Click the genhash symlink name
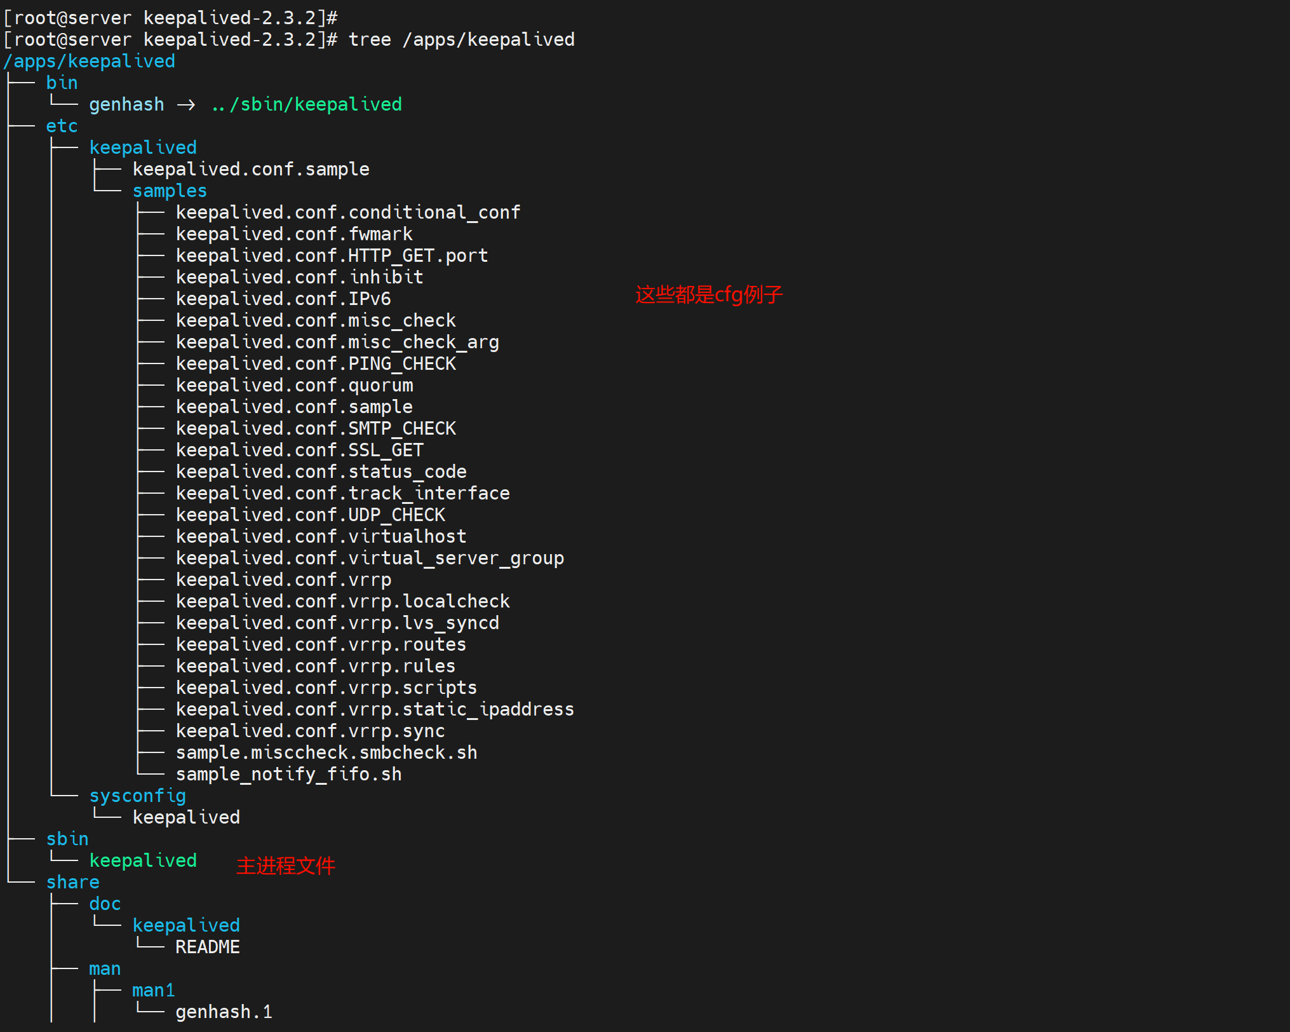This screenshot has height=1032, width=1290. pos(126,104)
